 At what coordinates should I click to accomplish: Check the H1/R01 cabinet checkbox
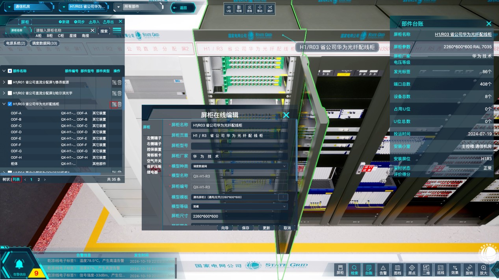pos(10,82)
